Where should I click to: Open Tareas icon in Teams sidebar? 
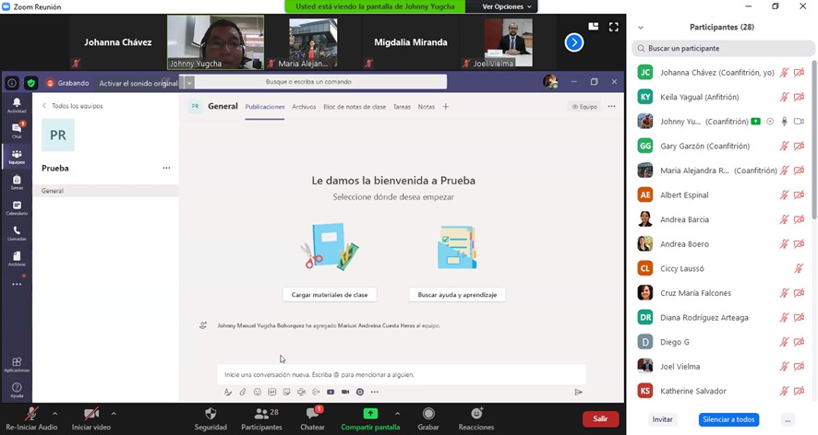pos(17,182)
